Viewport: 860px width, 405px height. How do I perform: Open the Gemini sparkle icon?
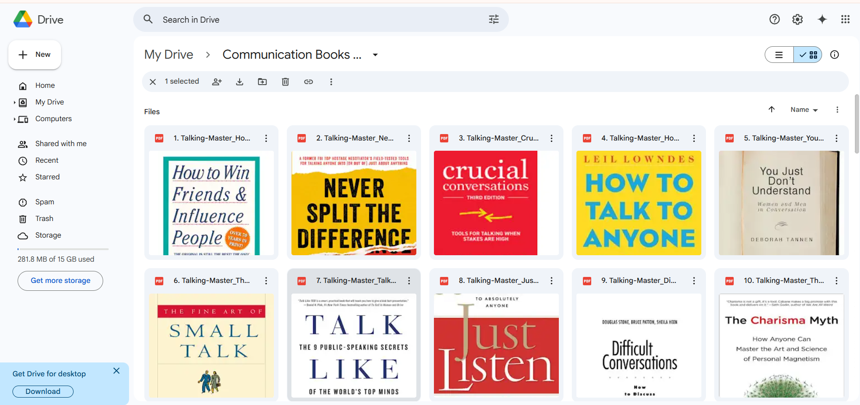coord(822,19)
